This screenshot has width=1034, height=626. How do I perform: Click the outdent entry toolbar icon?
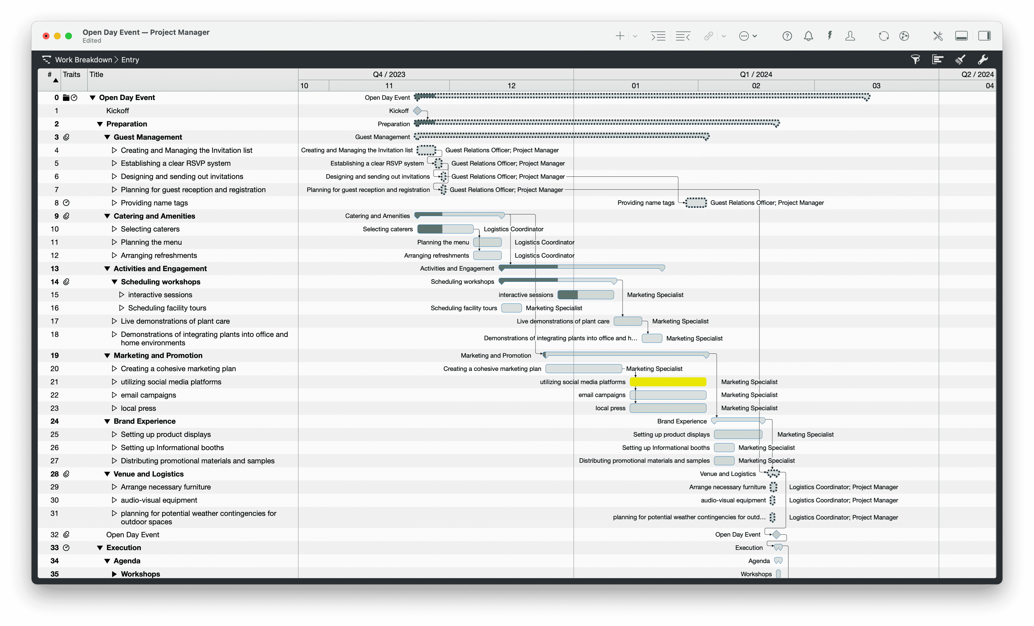[683, 36]
